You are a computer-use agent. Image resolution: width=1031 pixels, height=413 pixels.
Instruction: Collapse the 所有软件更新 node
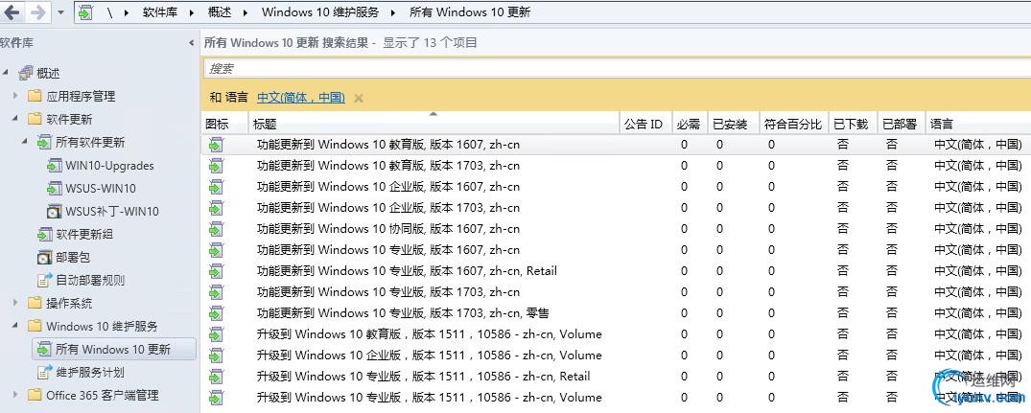[25, 141]
